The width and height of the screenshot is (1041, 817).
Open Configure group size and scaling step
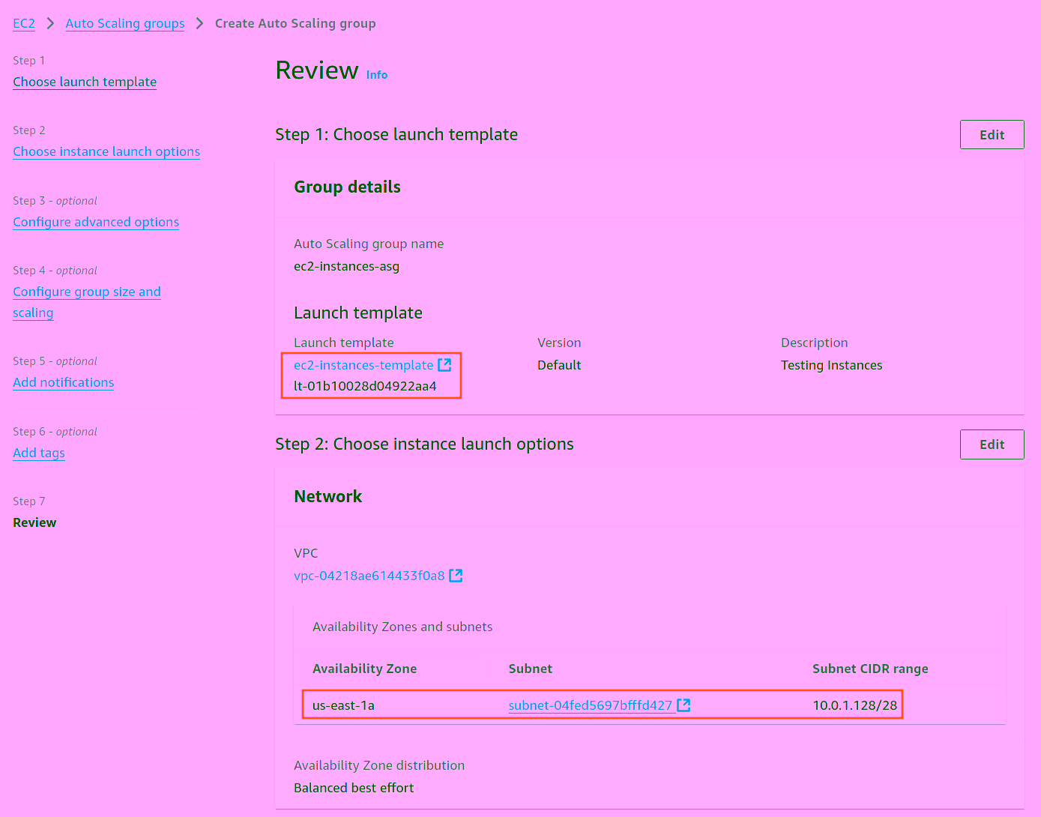(x=86, y=292)
